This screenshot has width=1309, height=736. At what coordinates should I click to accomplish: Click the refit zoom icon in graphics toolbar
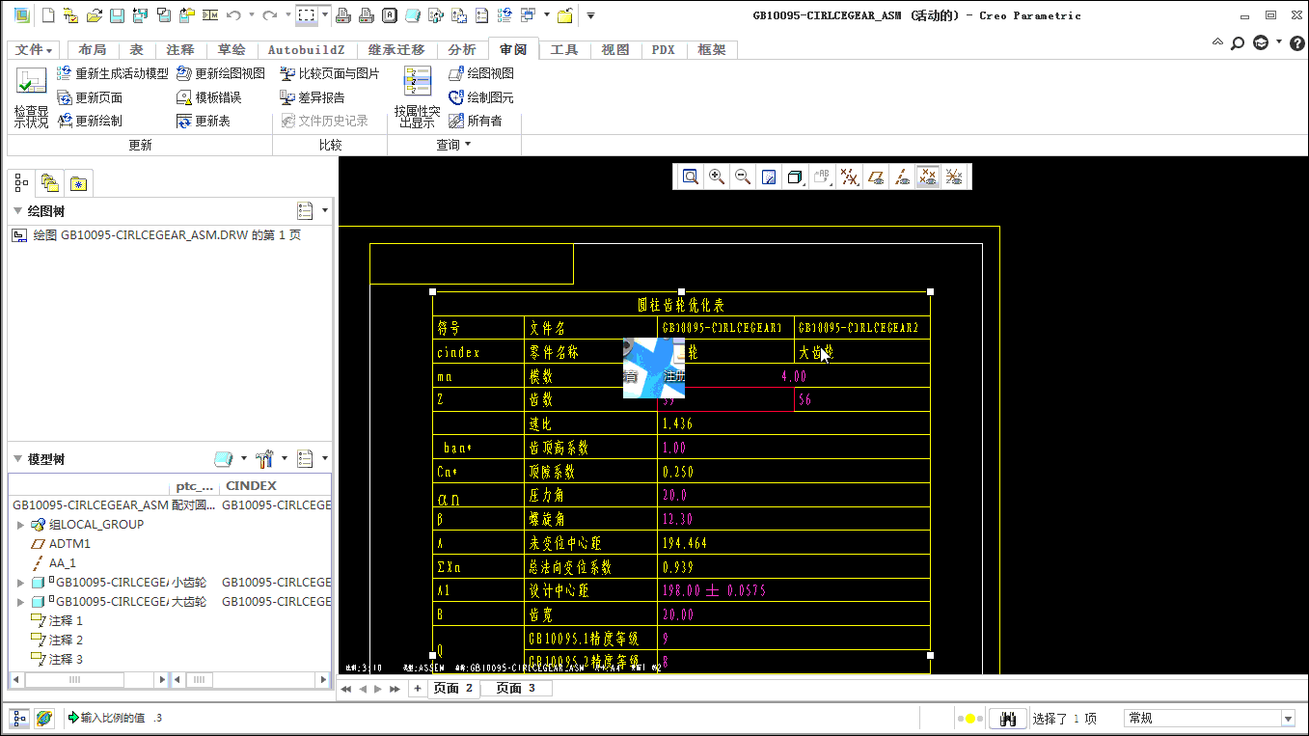[x=691, y=177]
